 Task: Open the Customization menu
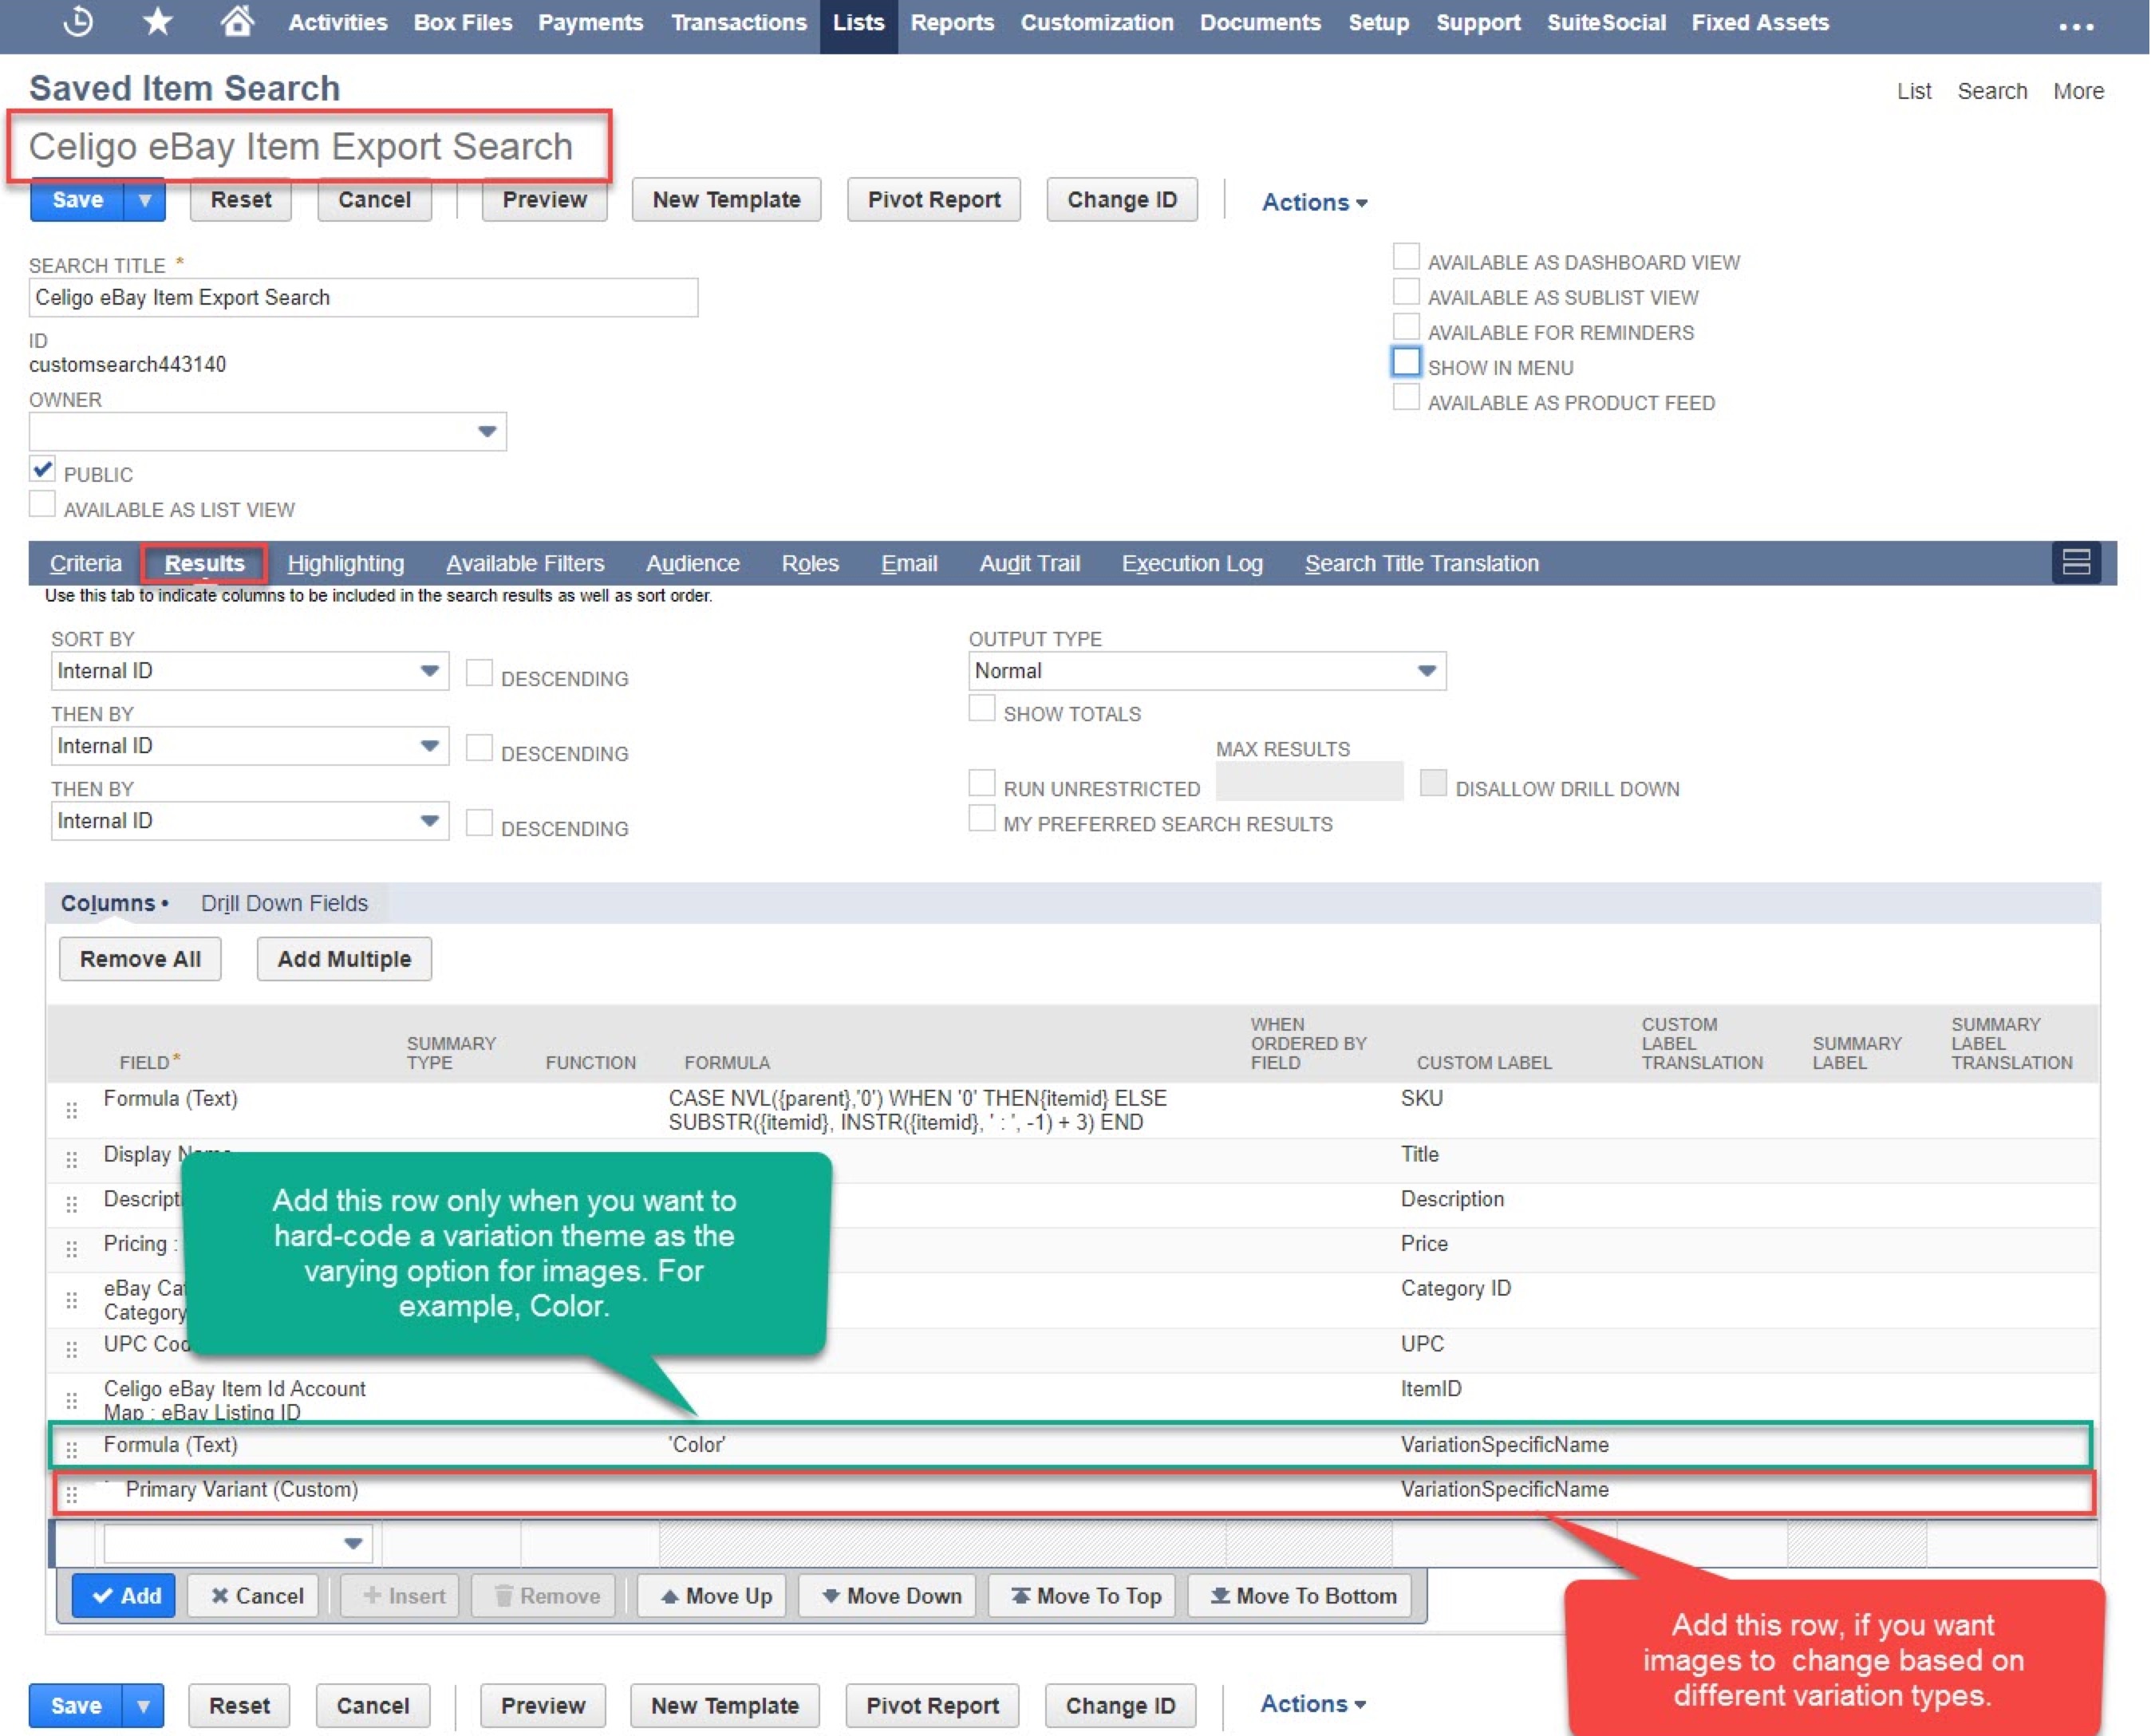coord(1096,22)
